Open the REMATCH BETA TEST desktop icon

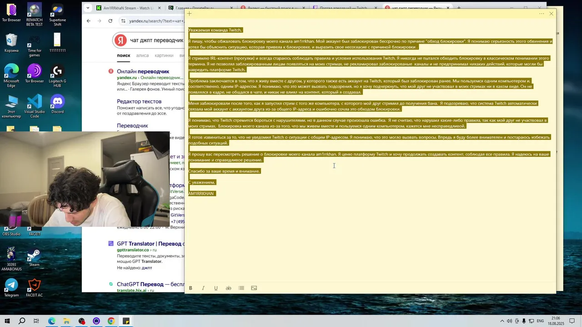(34, 15)
